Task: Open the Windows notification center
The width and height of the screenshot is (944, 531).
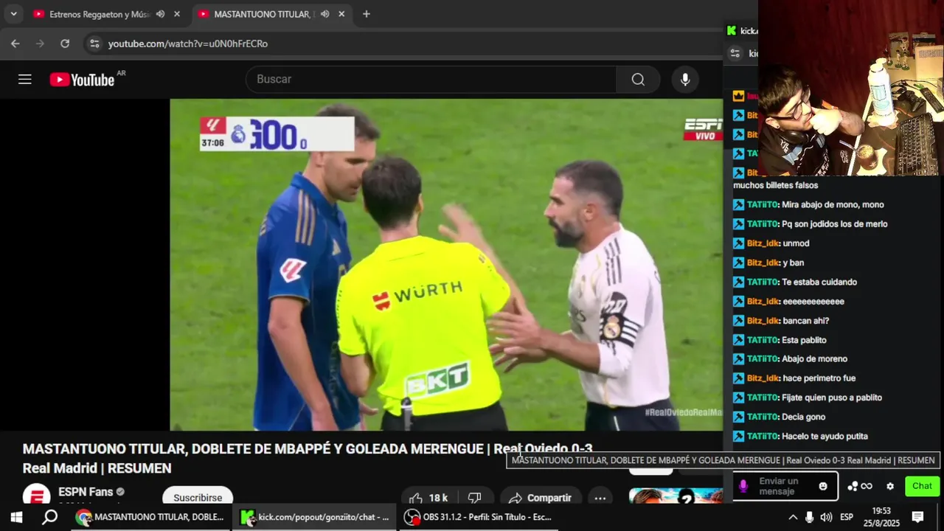Action: pyautogui.click(x=918, y=517)
